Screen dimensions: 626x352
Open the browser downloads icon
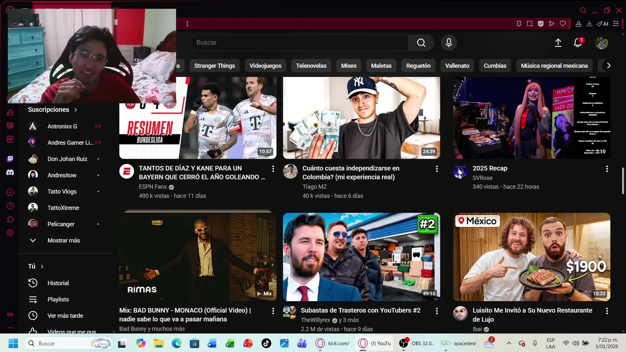tap(589, 23)
